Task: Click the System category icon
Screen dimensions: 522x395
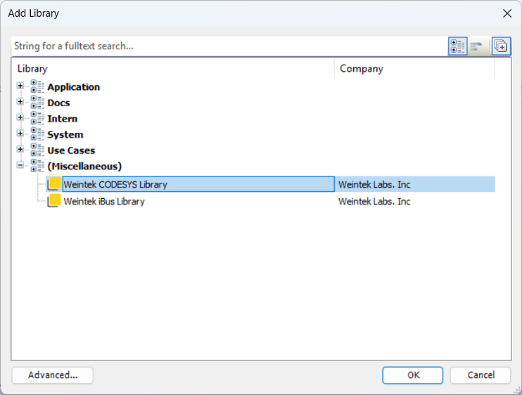Action: (37, 134)
